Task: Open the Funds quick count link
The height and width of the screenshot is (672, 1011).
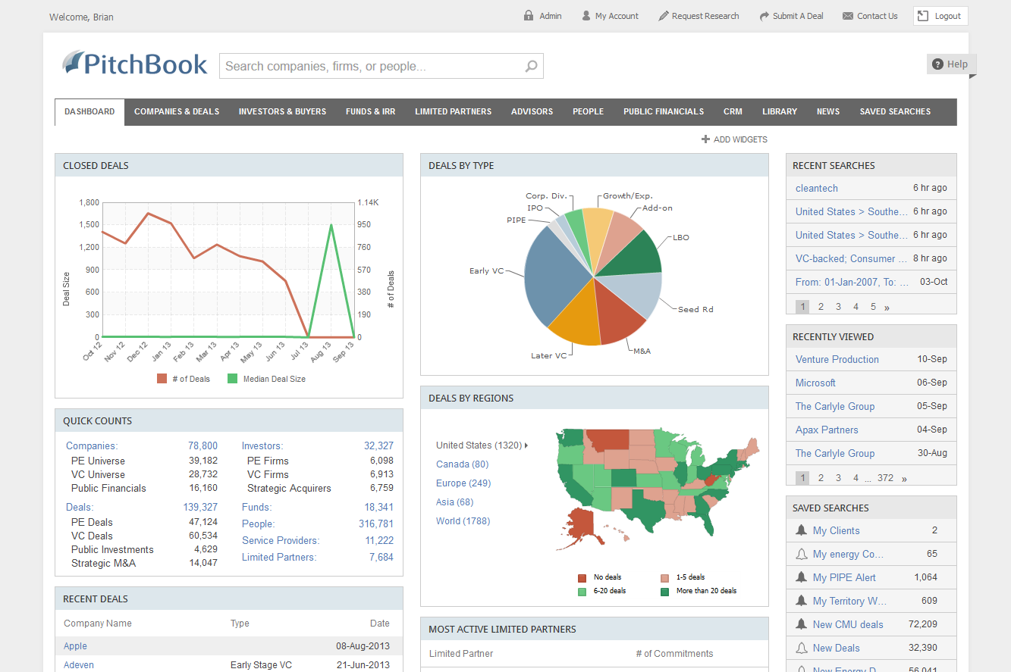Action: (x=256, y=507)
